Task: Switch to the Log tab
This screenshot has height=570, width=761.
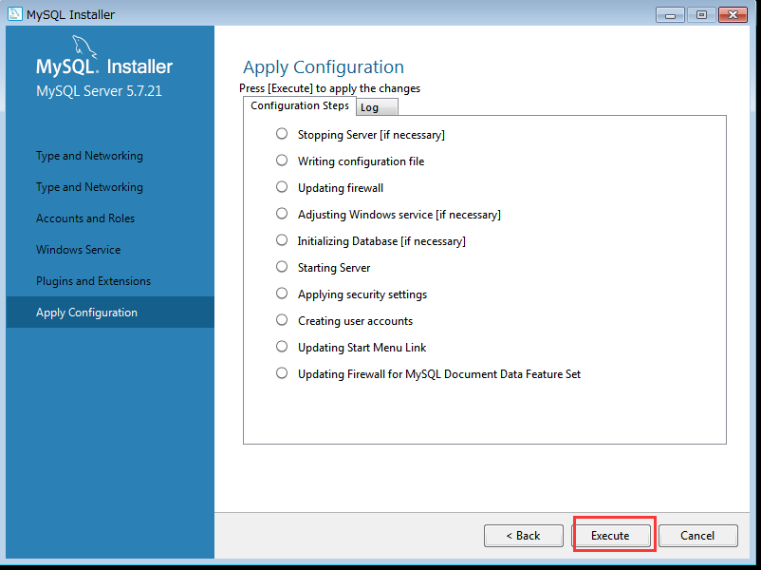Action: (377, 107)
